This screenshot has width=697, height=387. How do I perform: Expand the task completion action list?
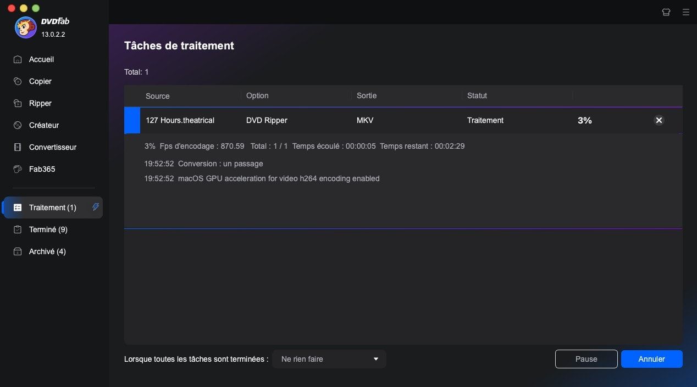click(x=375, y=359)
